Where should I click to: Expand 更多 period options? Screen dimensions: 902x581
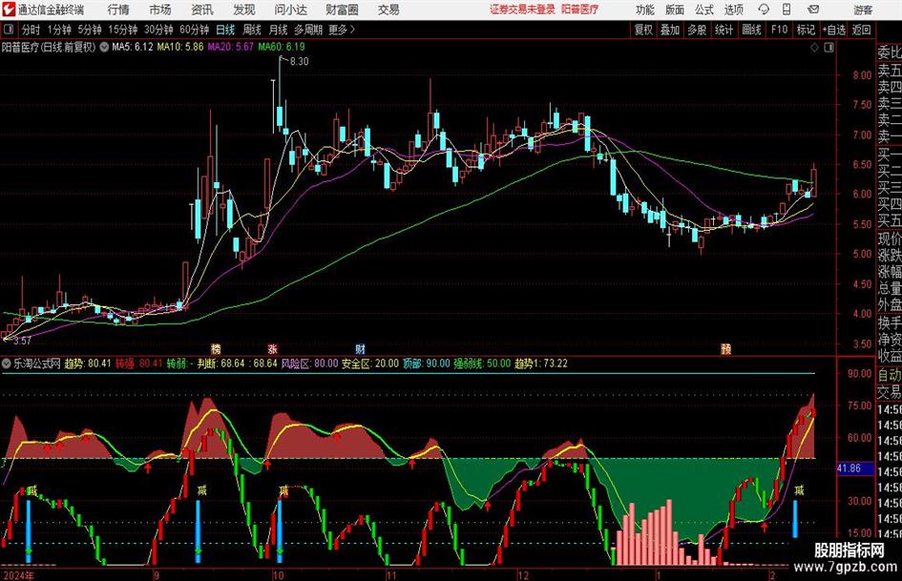342,30
